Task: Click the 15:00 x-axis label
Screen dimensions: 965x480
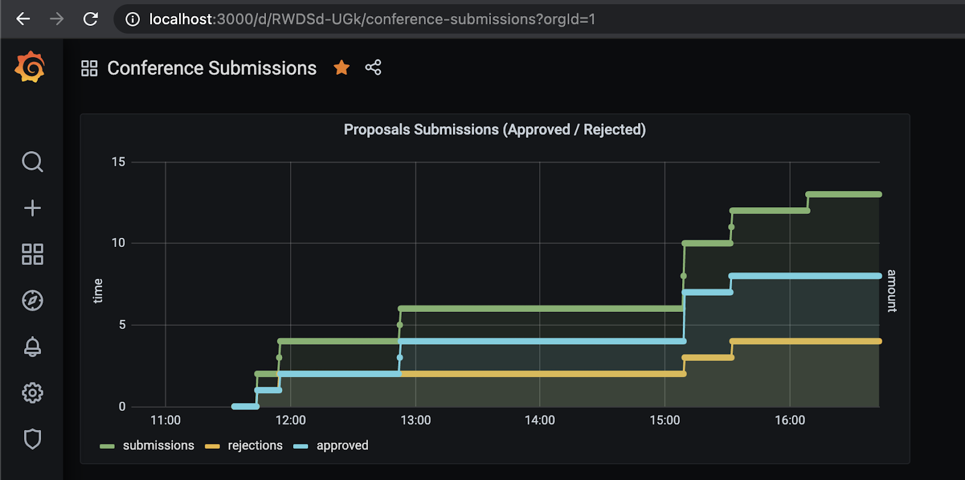Action: click(x=665, y=420)
